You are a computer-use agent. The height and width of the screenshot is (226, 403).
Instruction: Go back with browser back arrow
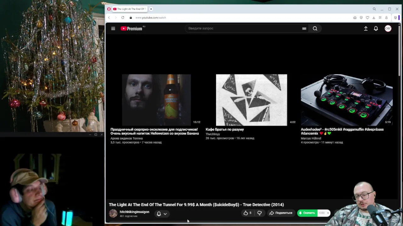(109, 18)
